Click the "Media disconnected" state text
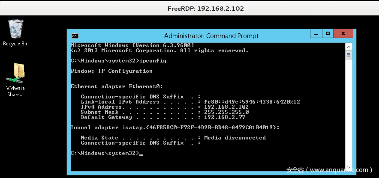The height and width of the screenshot is (178, 379). (235, 138)
